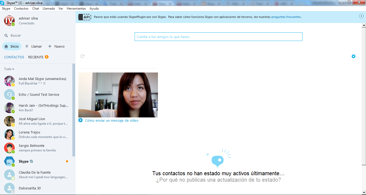Viewport: 366px width, 195px height.
Task: Click the ¿Por qué no publicas una actualización link
Action: pos(218,180)
